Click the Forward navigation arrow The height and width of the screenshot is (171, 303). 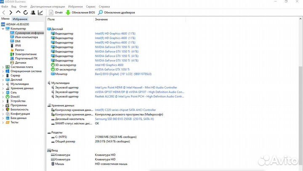[x=11, y=13]
